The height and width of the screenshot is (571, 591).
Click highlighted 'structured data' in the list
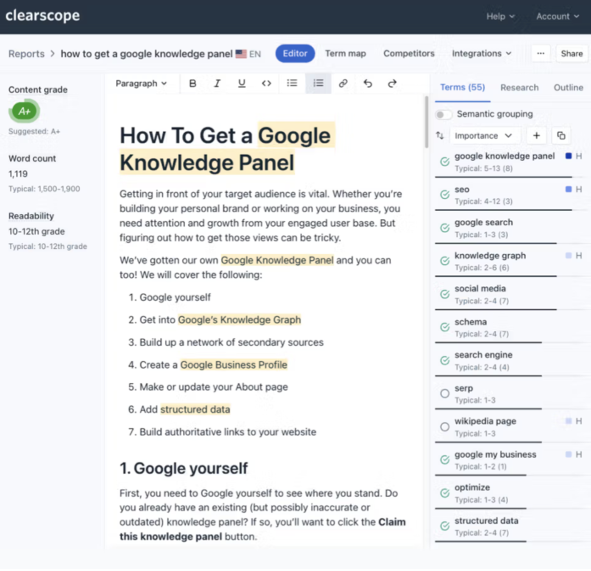[x=195, y=409]
